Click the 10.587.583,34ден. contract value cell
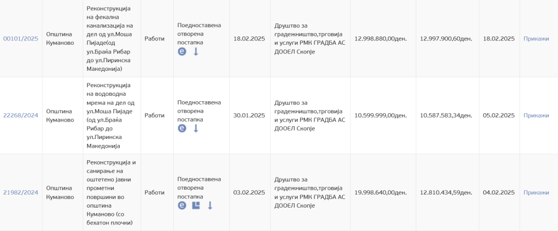The image size is (558, 231). [x=446, y=115]
